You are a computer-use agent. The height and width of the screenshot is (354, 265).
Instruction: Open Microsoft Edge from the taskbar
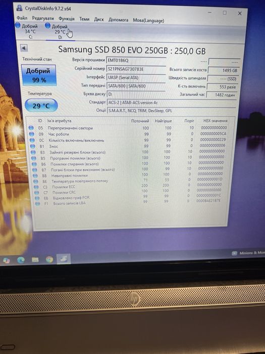tap(21, 260)
